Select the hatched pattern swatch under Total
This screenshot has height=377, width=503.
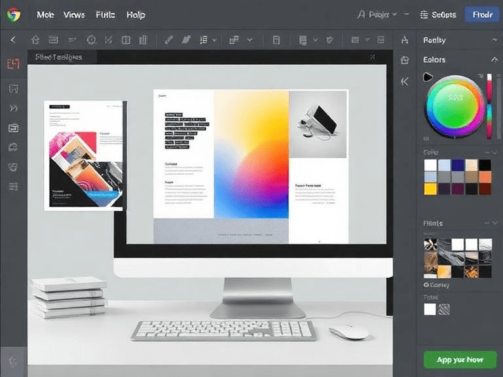coord(444,310)
